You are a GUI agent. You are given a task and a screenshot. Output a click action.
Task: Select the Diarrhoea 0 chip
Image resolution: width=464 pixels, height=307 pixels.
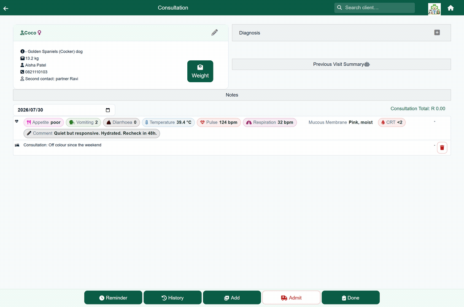coord(121,122)
